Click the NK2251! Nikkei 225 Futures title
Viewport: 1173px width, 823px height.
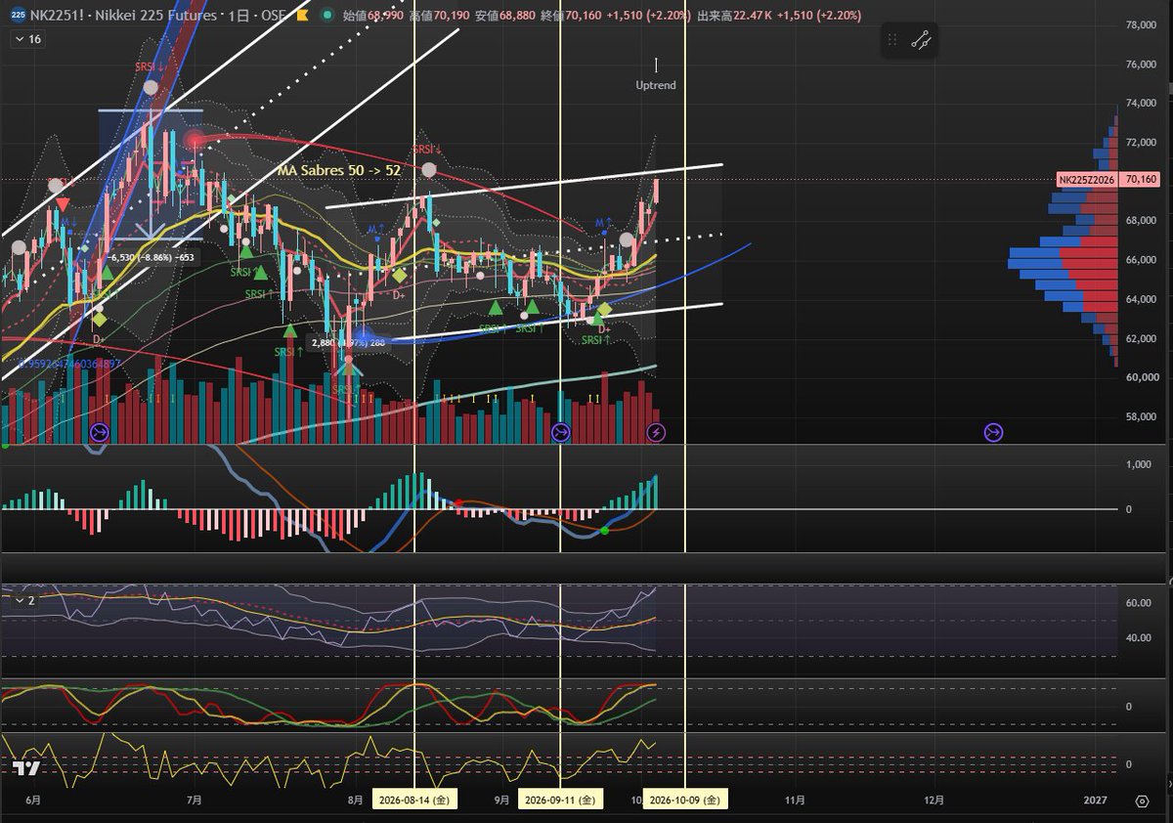coord(121,16)
